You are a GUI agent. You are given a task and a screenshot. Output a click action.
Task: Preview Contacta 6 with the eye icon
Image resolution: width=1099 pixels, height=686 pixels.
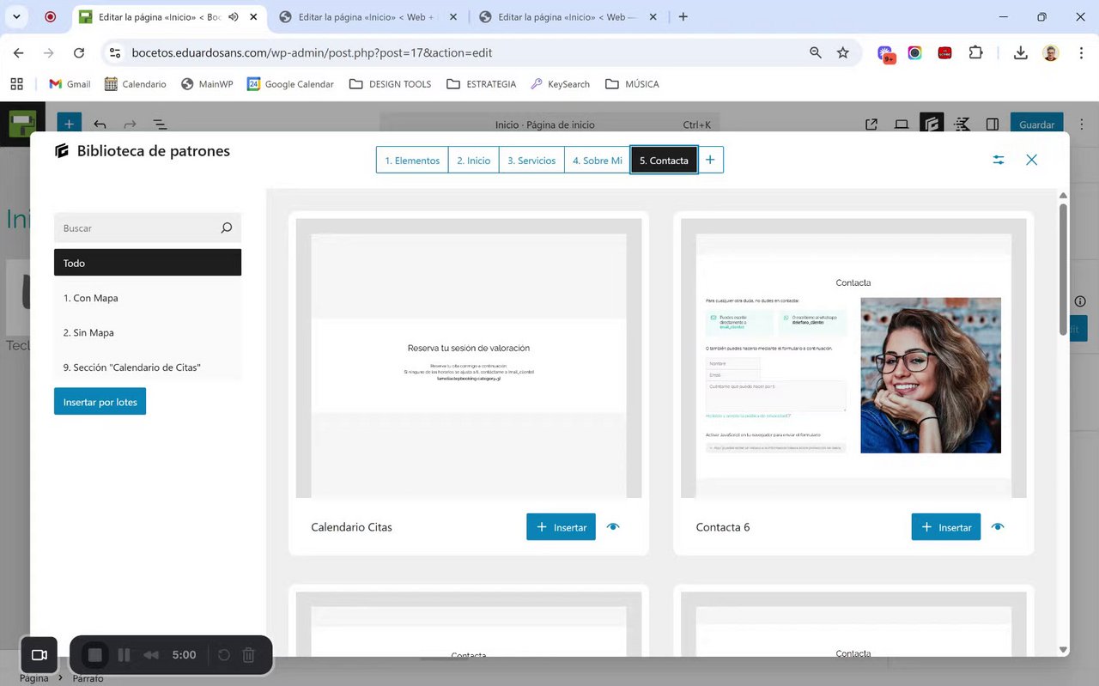(997, 526)
